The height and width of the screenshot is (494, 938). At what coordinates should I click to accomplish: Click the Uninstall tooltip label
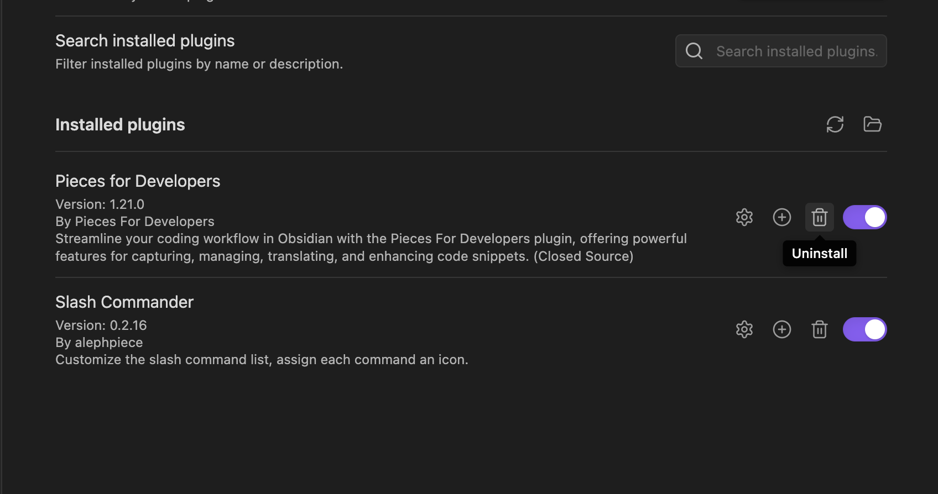click(x=820, y=254)
